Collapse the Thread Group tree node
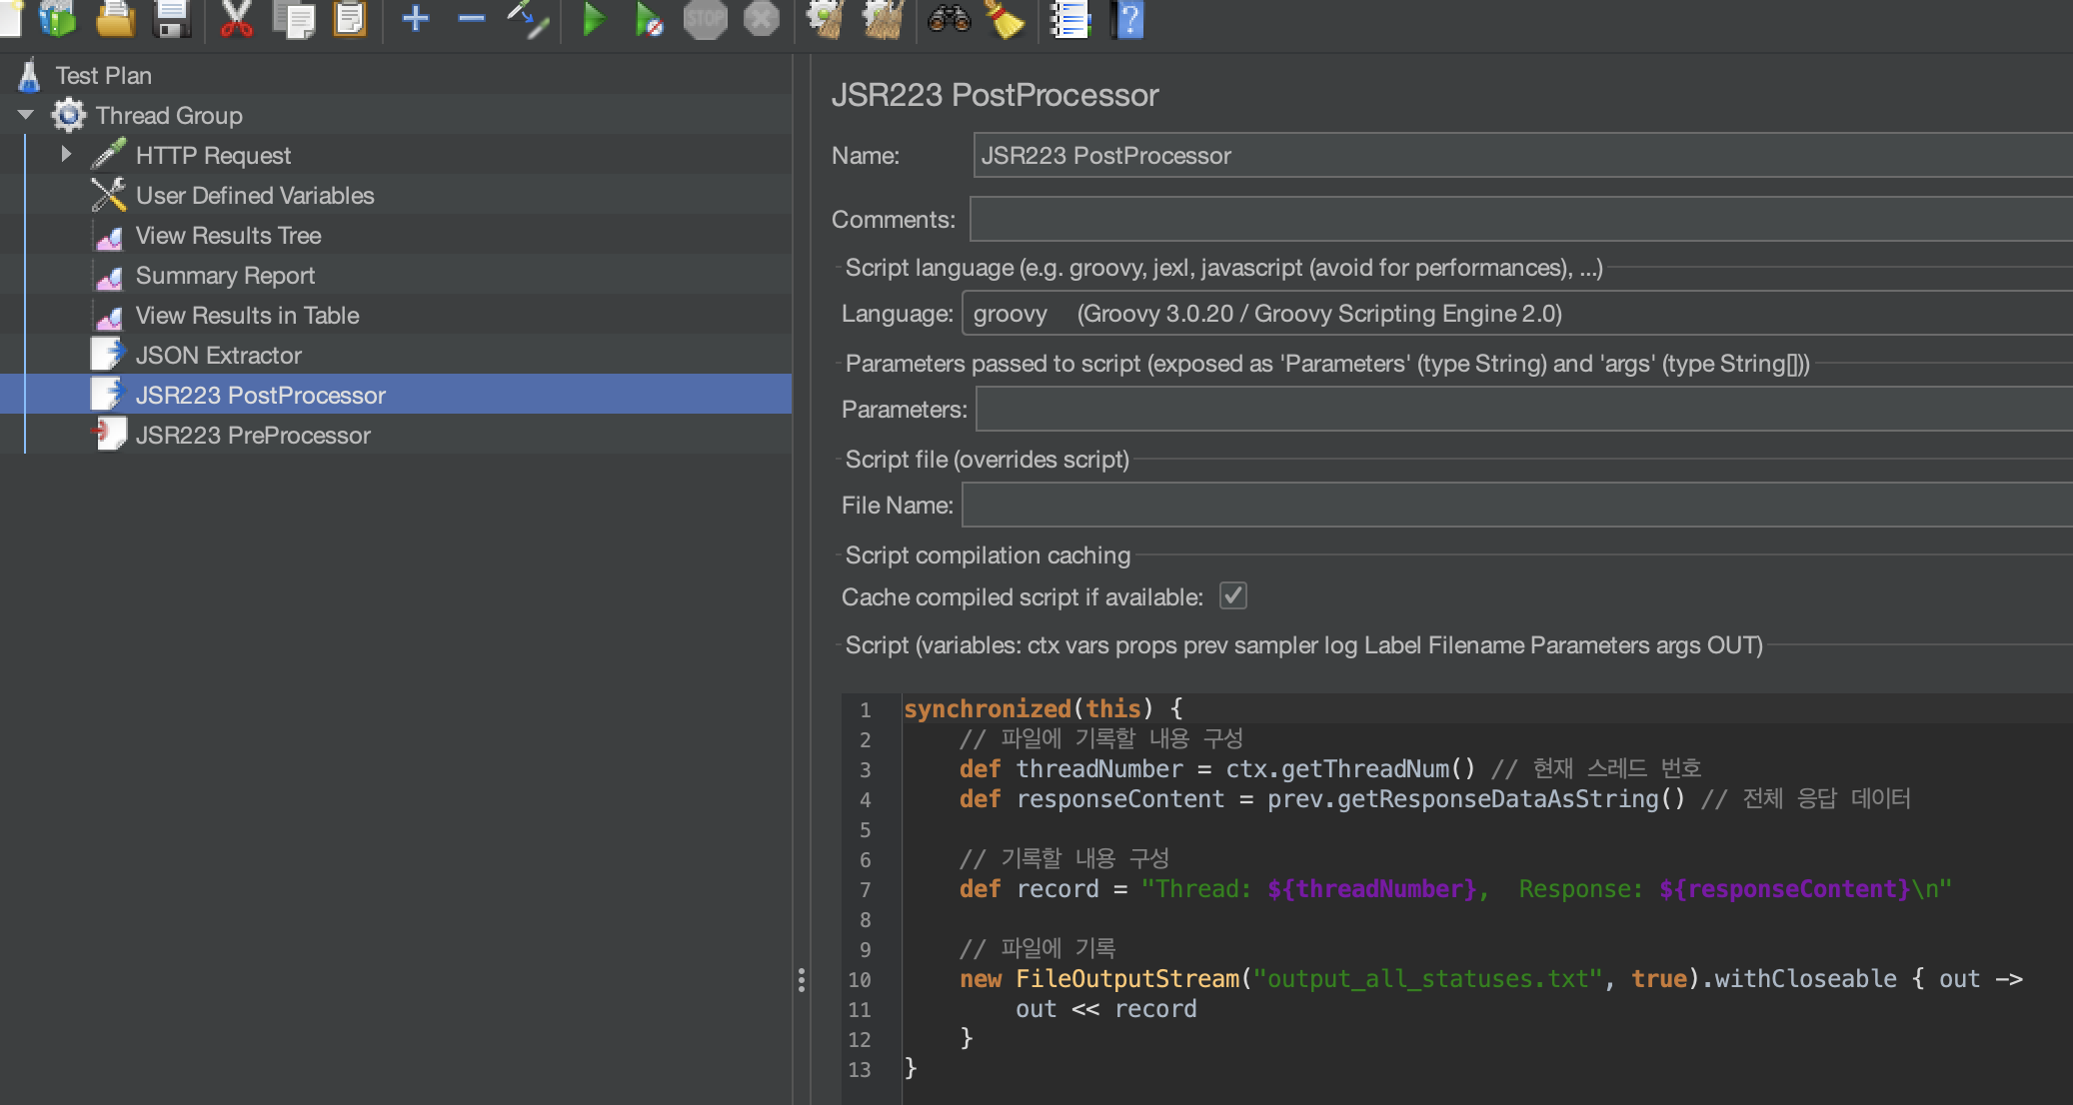This screenshot has height=1105, width=2073. point(26,115)
